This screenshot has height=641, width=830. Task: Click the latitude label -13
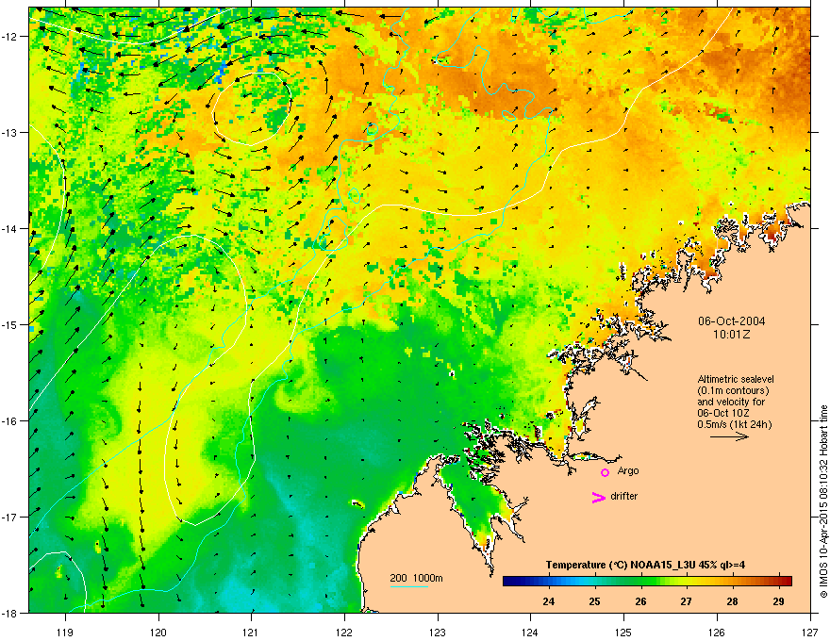[9, 132]
